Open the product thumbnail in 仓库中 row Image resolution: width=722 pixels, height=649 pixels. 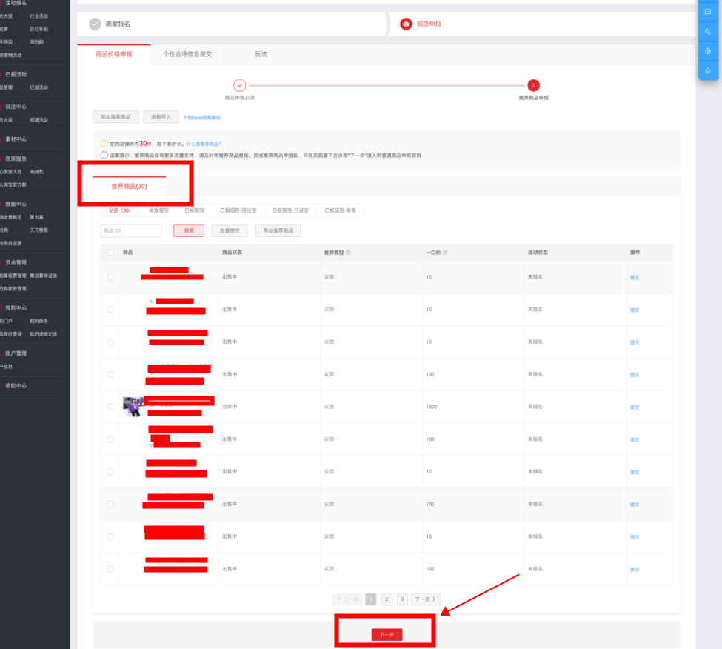[x=134, y=407]
